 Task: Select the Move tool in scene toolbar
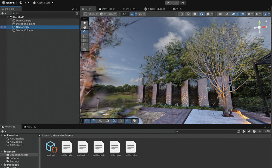click(x=85, y=32)
